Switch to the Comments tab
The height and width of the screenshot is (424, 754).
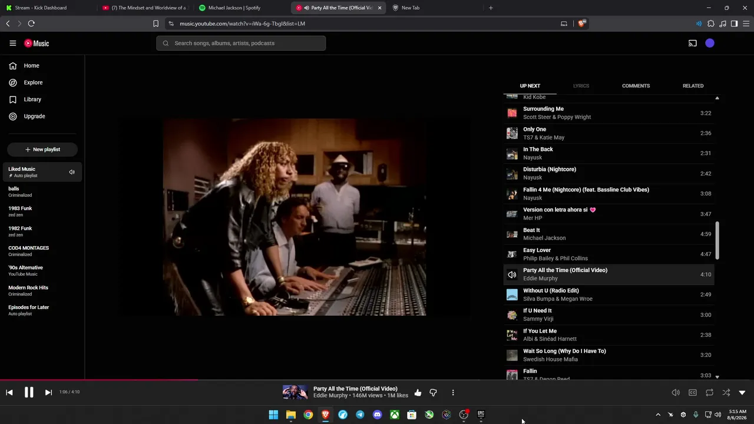636,86
